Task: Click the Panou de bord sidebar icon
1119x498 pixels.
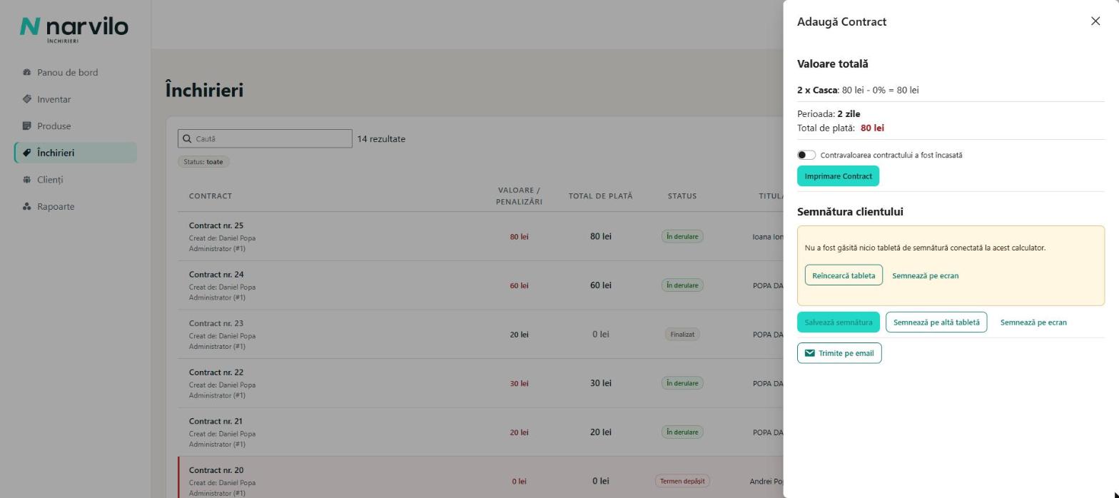Action: click(x=27, y=72)
